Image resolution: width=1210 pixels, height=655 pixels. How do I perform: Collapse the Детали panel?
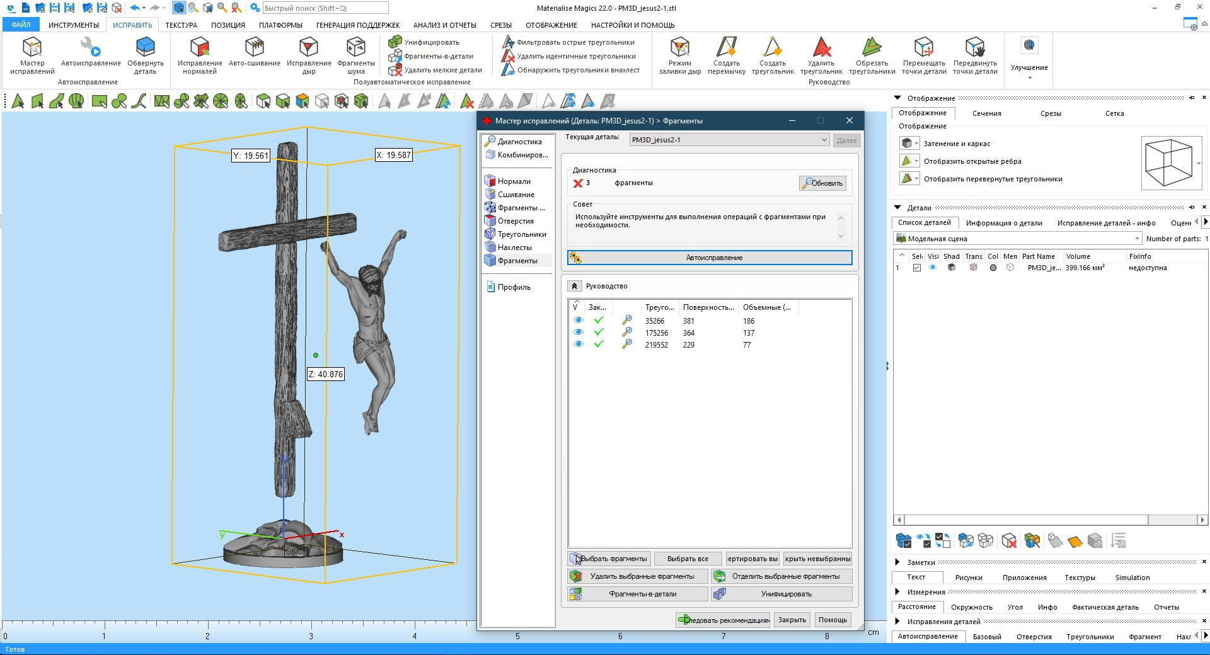(897, 208)
